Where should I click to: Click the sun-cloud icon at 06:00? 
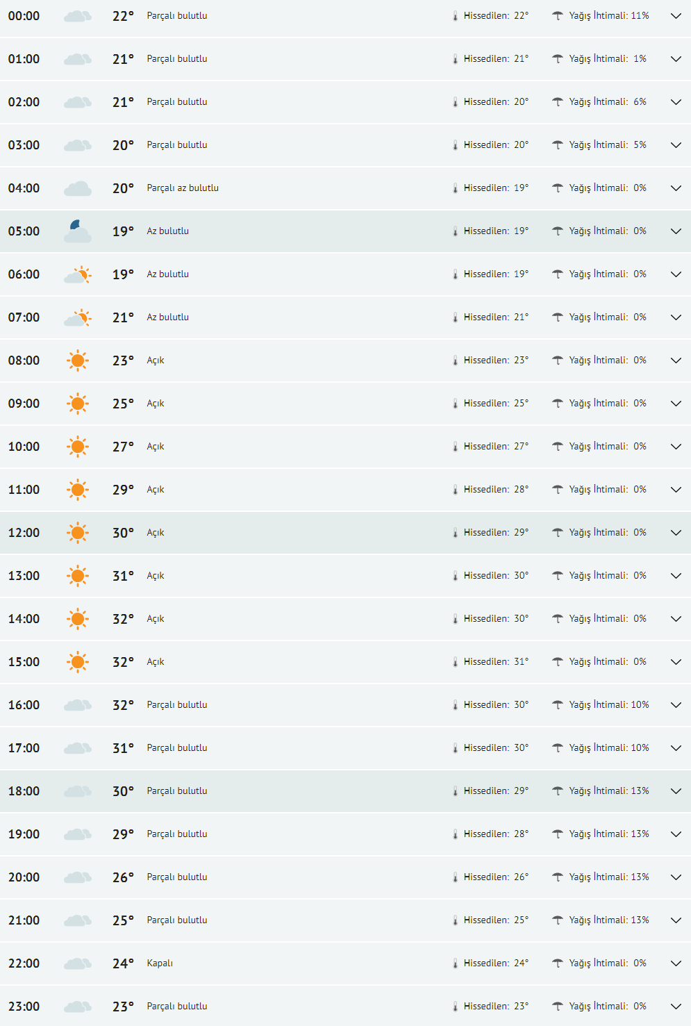coord(78,274)
